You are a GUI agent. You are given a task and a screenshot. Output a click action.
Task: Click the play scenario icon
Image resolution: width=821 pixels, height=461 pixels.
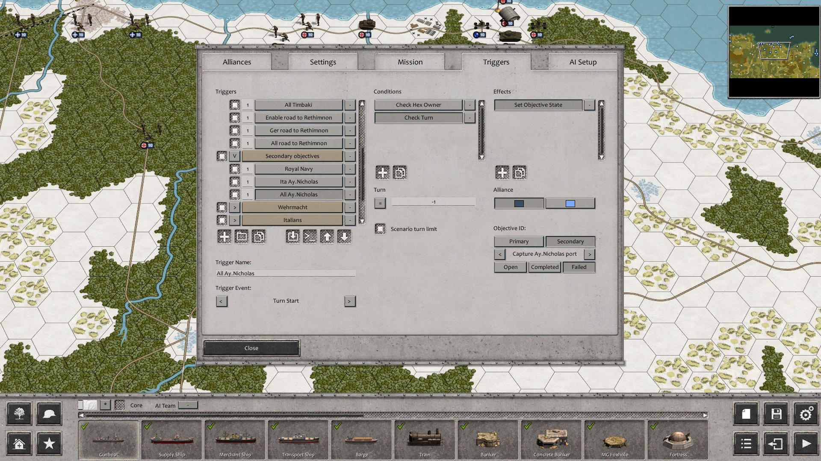[x=806, y=443]
